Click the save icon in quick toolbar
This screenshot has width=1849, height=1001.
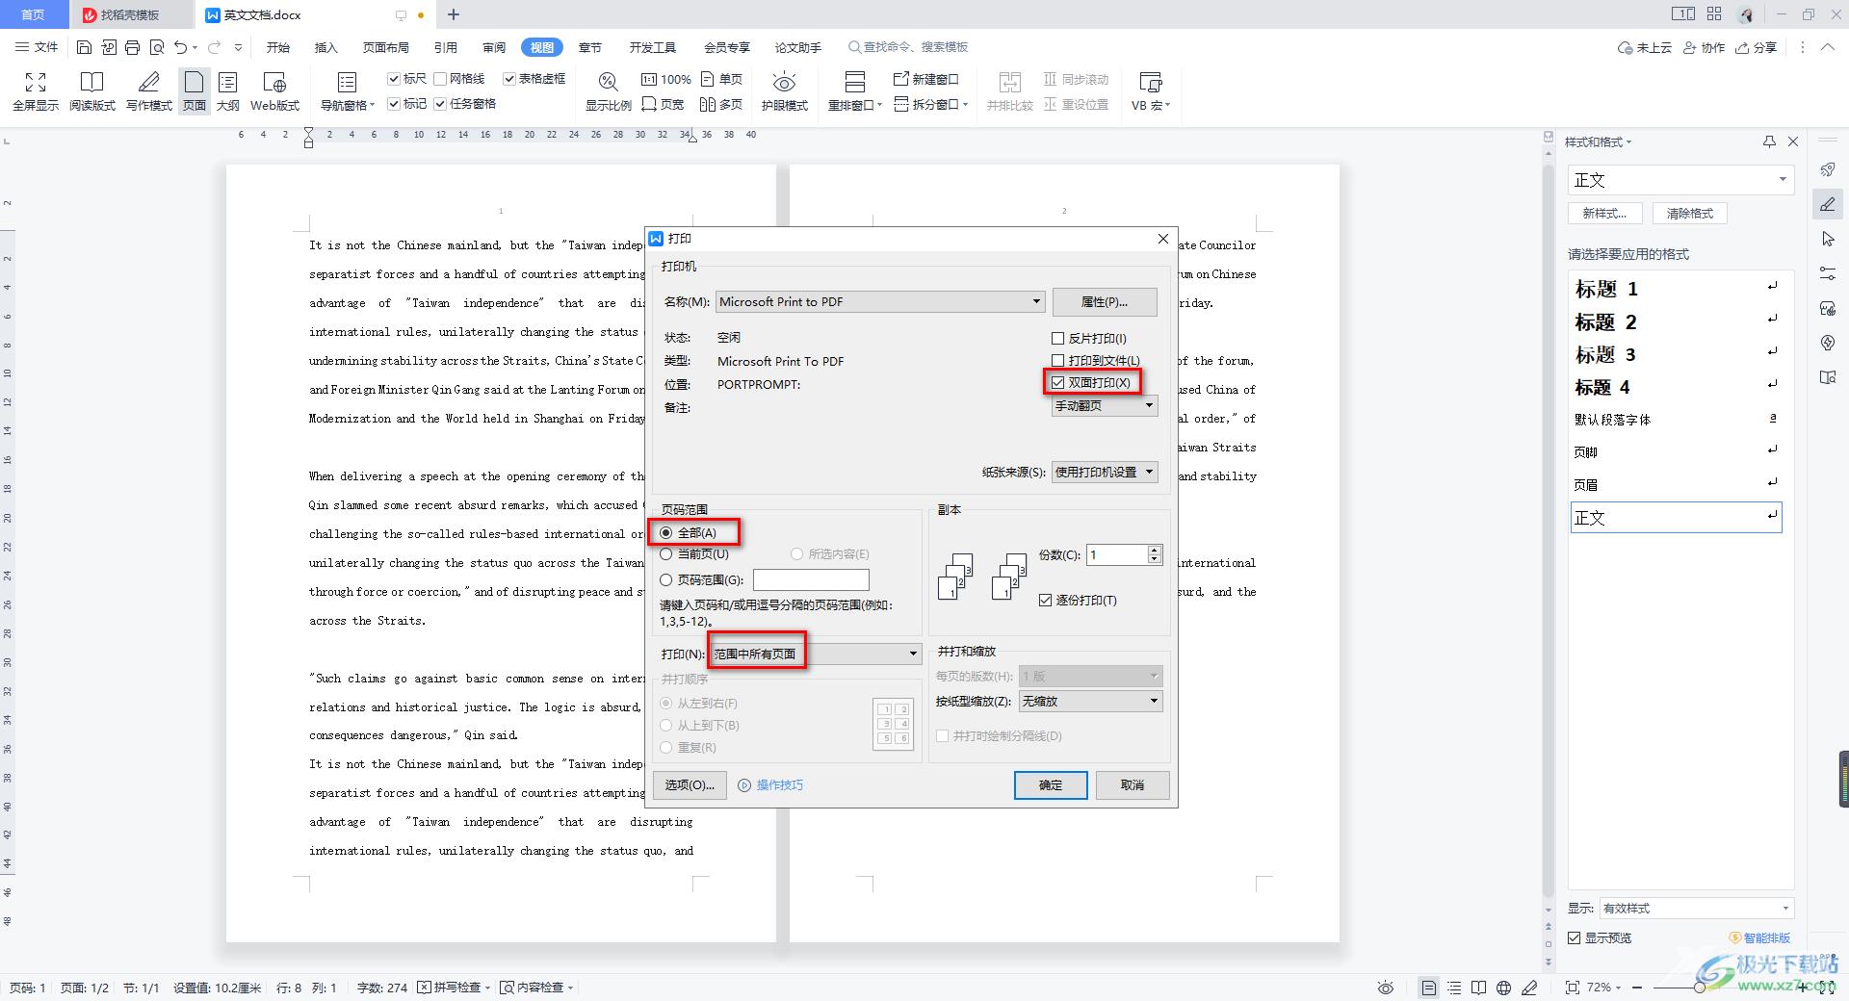click(x=84, y=46)
